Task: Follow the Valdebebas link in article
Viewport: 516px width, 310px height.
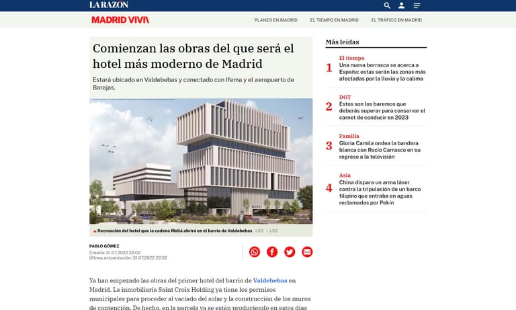Action: click(270, 280)
